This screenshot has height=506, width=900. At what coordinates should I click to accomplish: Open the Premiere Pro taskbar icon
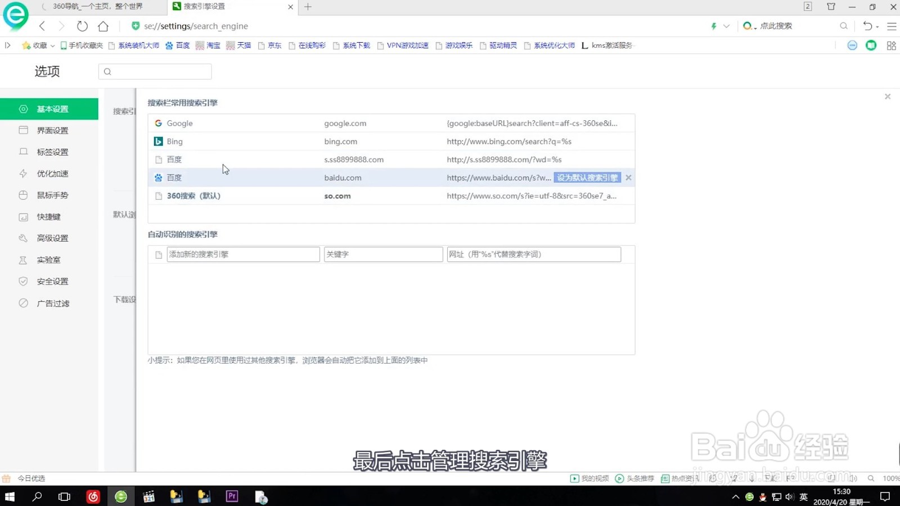[232, 496]
